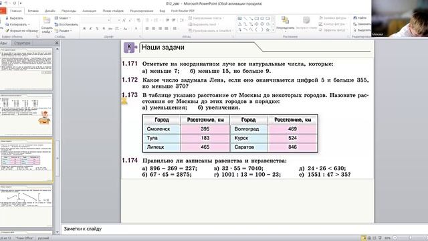The height and width of the screenshot is (241, 428).
Task: Click the increase list level icon
Action: click(x=174, y=20)
